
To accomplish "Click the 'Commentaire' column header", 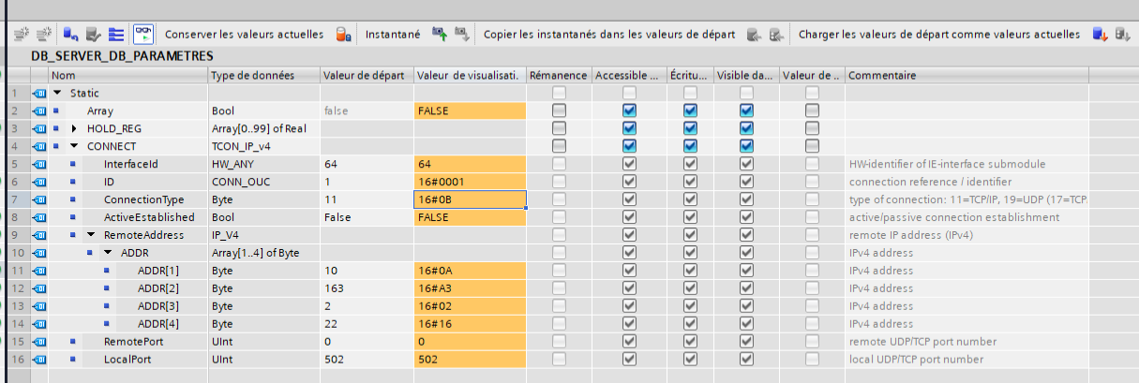I will (881, 75).
